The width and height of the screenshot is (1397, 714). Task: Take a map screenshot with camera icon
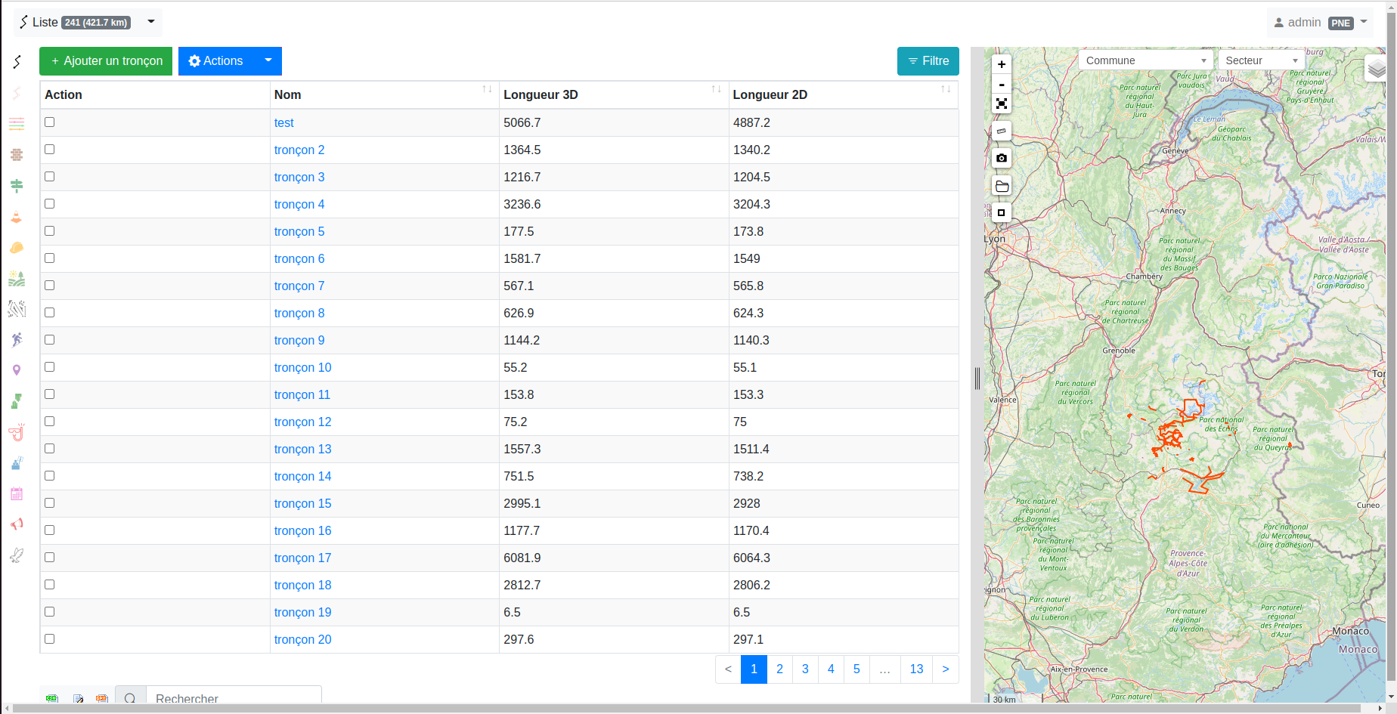[x=1002, y=158]
